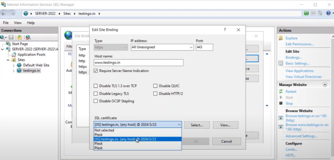Select the highlighted [IIS] testingo.in certificate option
Image resolution: width=334 pixels, height=160 pixels.
(x=138, y=139)
